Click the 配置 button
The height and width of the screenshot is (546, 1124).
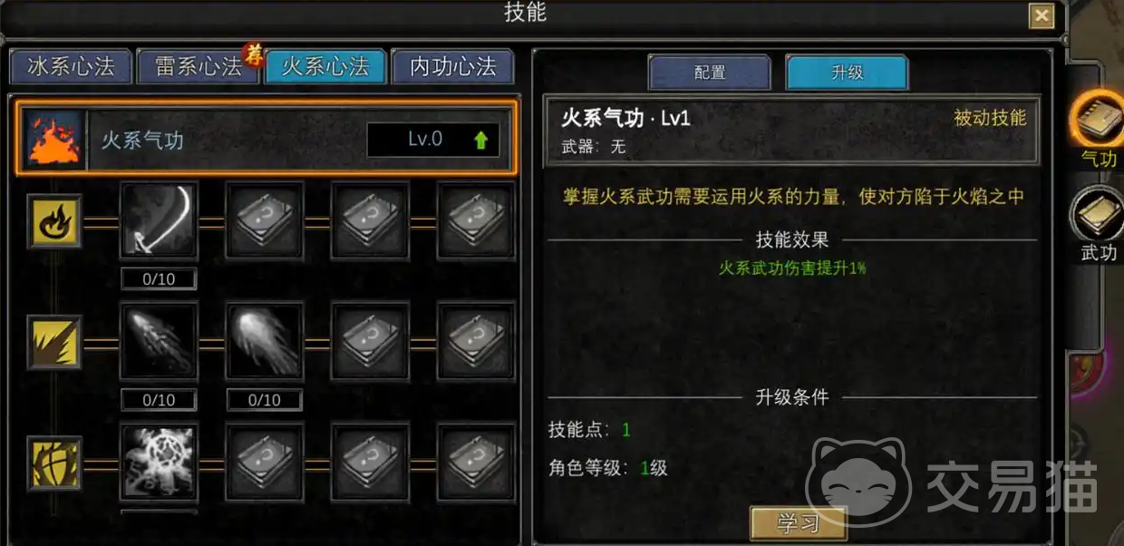point(710,73)
